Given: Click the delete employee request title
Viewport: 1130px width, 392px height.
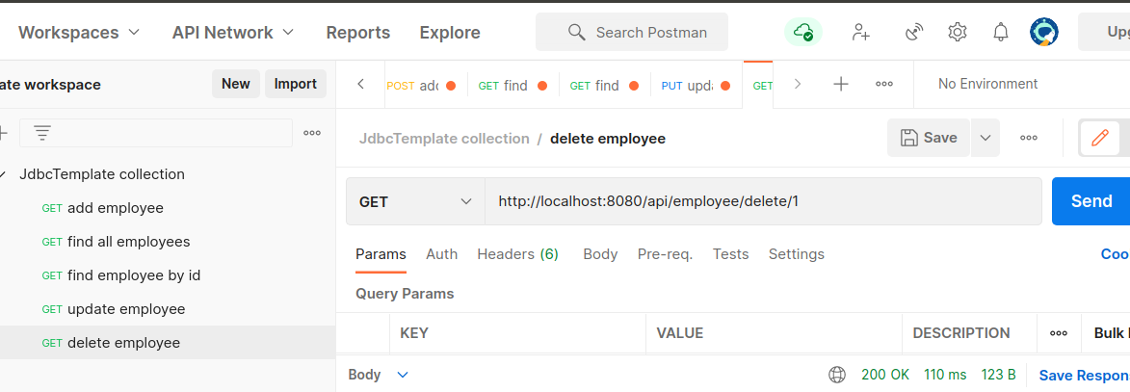Looking at the screenshot, I should pyautogui.click(x=608, y=139).
